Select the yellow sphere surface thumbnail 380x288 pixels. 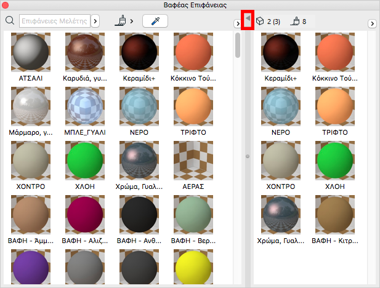(193, 267)
